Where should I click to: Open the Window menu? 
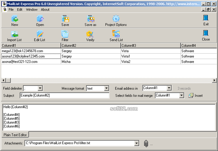coord(32,9)
